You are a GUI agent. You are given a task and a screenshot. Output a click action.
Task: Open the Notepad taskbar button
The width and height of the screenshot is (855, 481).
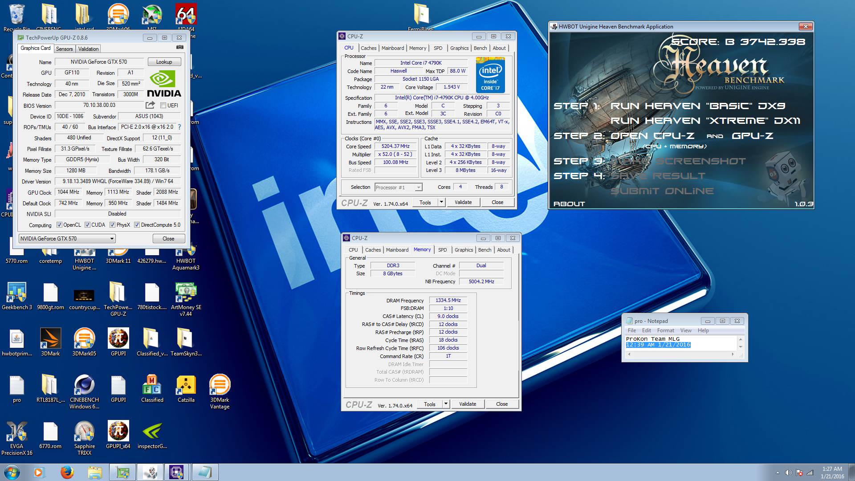coord(205,472)
